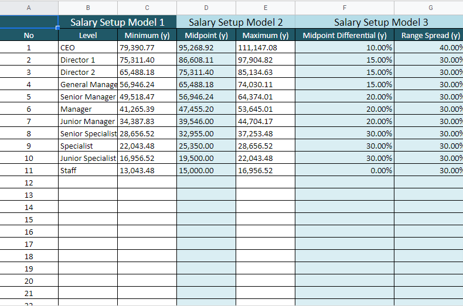
Task: Click the CEO range spread 40.00% cell
Action: click(429, 47)
